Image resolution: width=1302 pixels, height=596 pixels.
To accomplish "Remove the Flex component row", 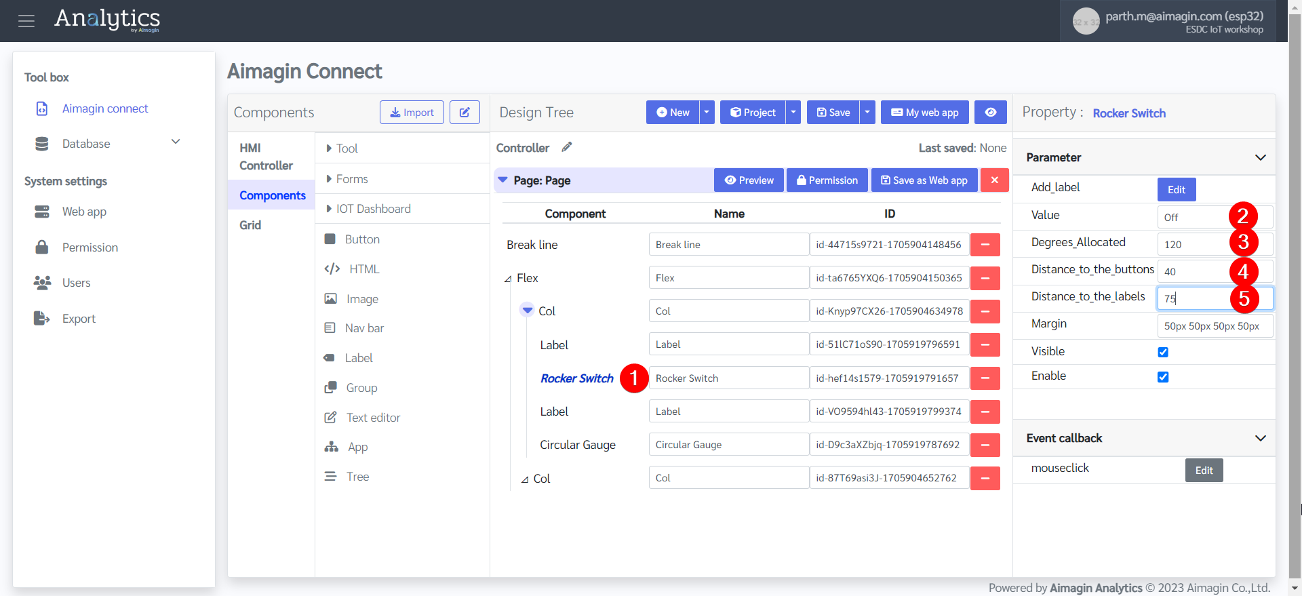I will tap(985, 278).
